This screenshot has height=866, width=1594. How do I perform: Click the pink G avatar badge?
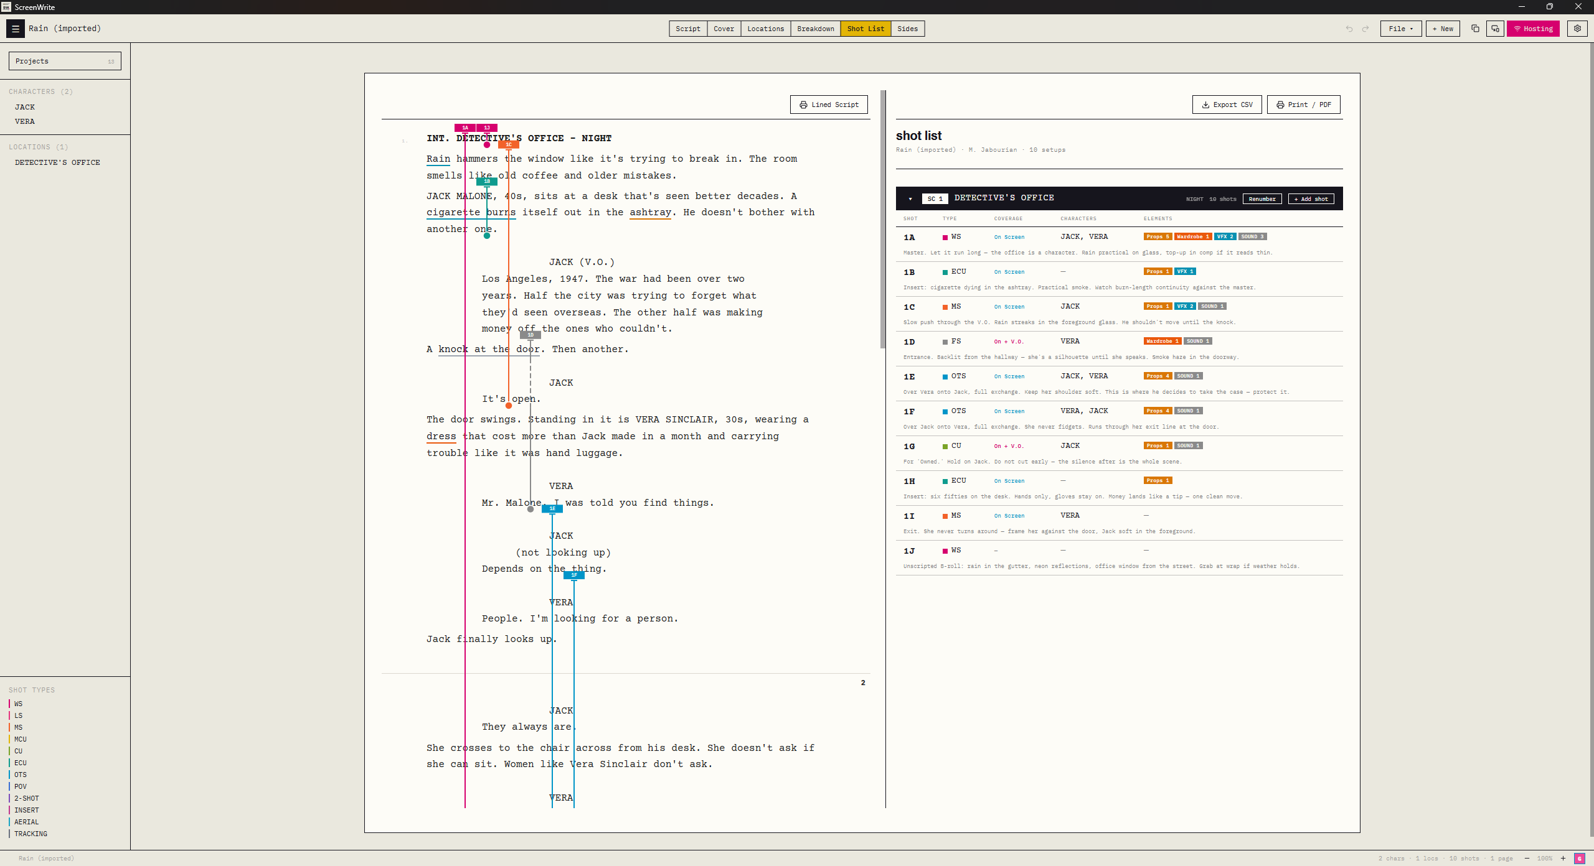pyautogui.click(x=1580, y=859)
